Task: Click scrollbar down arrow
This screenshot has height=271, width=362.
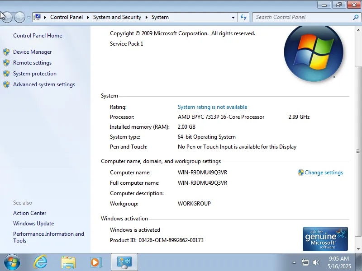Action: click(358, 249)
